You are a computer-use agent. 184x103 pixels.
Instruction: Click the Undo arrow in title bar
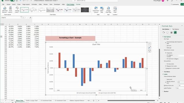(x=24, y=1)
